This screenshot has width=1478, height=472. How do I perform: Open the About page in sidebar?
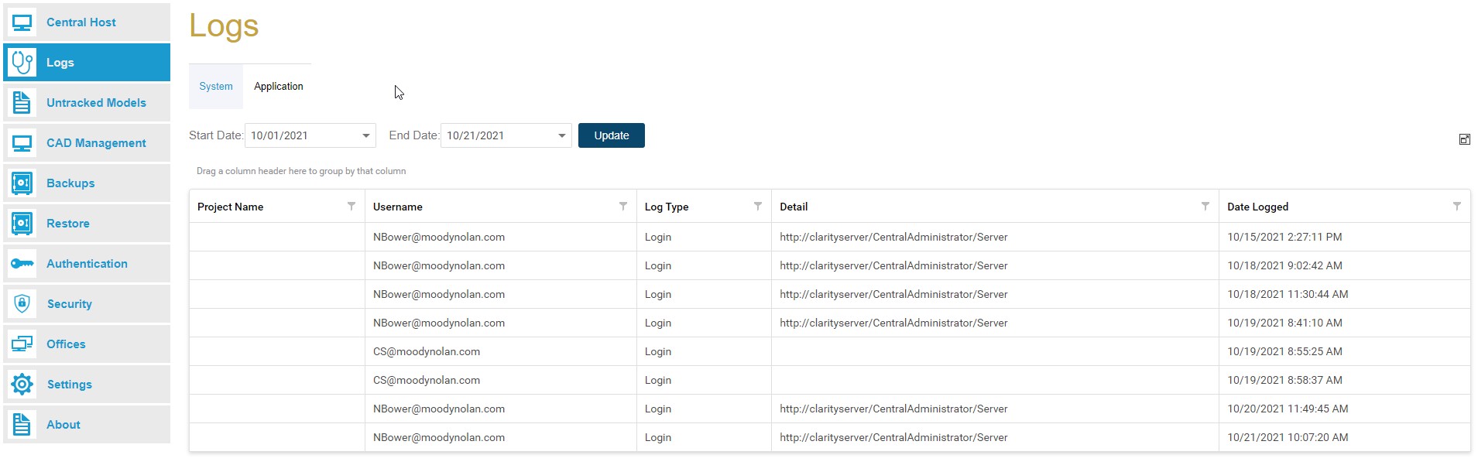63,425
